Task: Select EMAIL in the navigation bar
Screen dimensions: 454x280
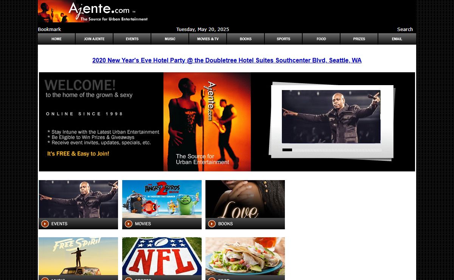Action: pyautogui.click(x=397, y=39)
